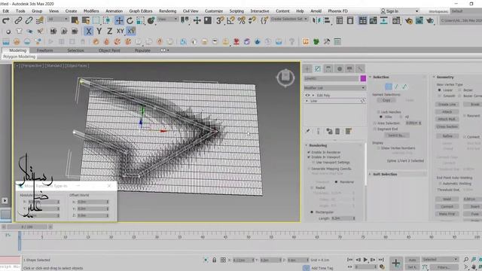This screenshot has width=482, height=271.
Task: Collapse the Selection rollout
Action: (381, 77)
